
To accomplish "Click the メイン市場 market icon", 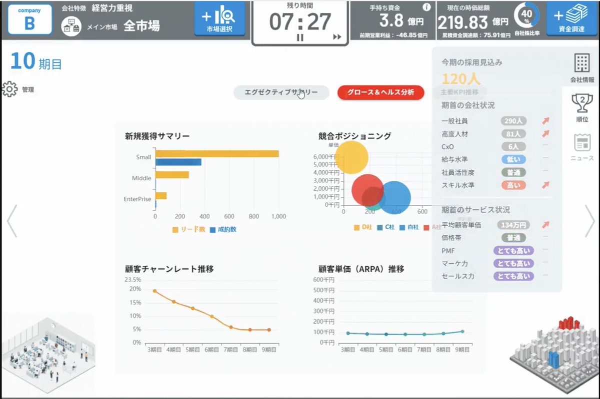I will pyautogui.click(x=71, y=26).
